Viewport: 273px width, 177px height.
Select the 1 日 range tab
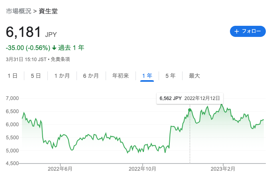point(12,76)
